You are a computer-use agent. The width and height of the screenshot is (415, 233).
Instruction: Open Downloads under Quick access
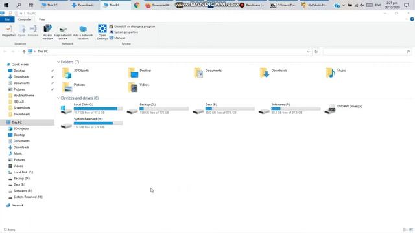(x=21, y=77)
